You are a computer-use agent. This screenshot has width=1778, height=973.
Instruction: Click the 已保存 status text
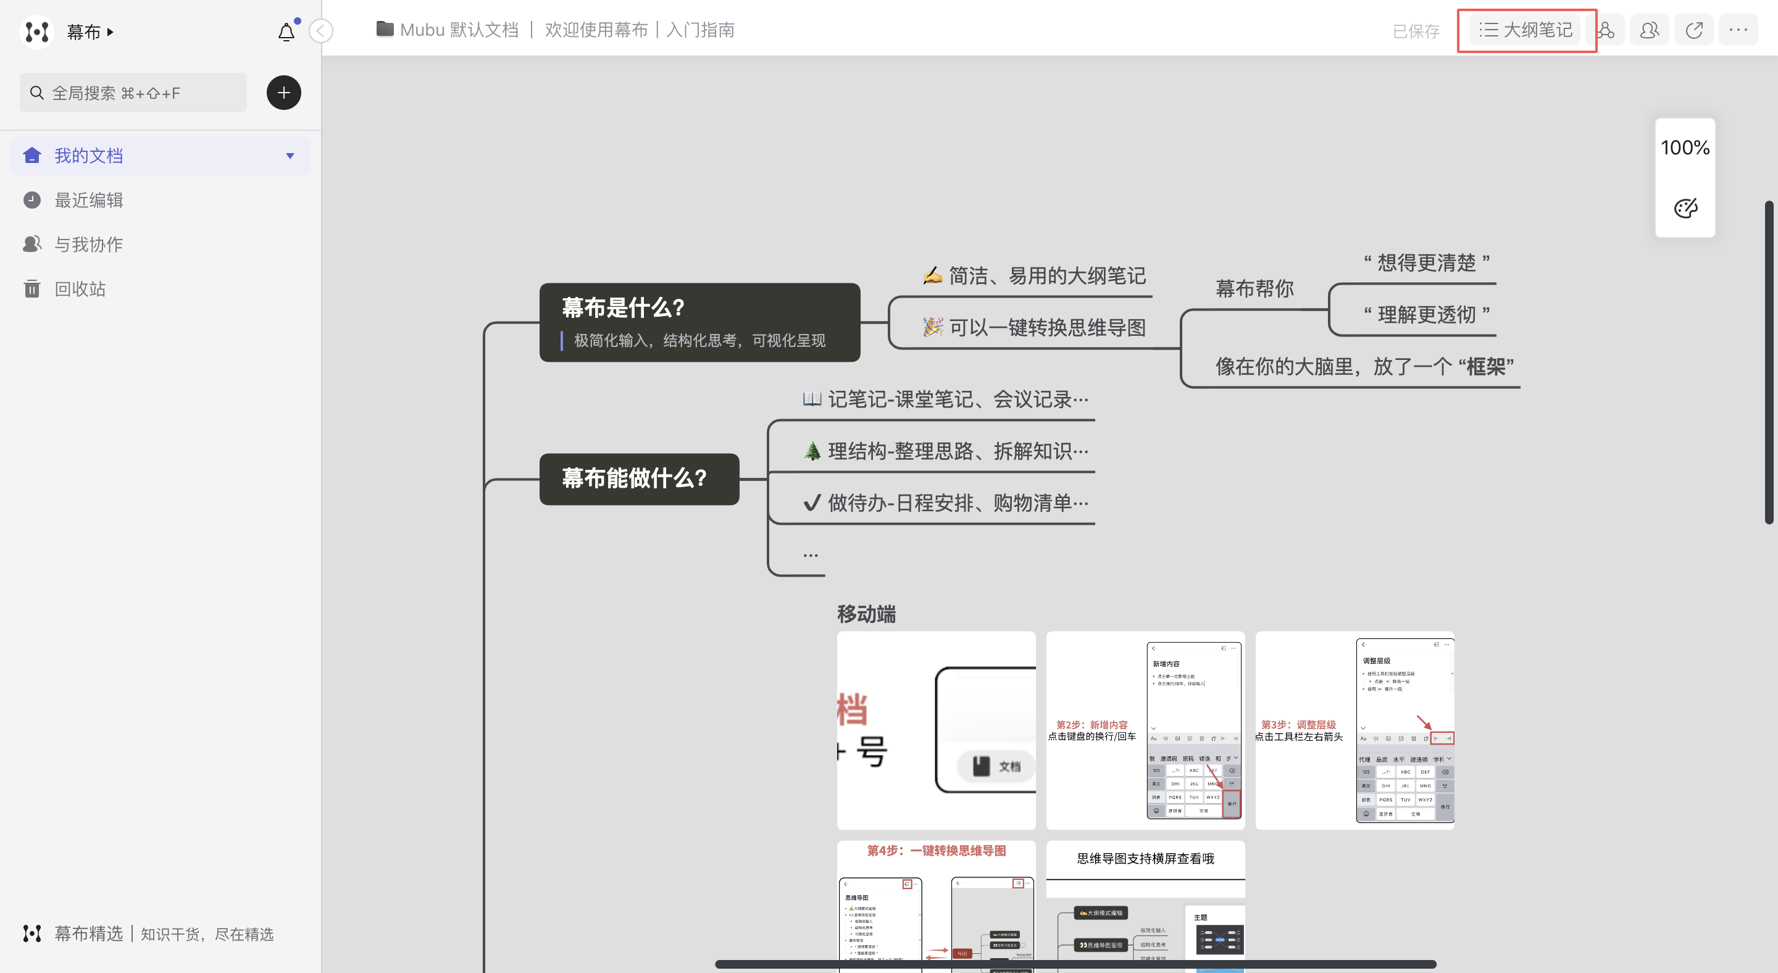(1416, 31)
